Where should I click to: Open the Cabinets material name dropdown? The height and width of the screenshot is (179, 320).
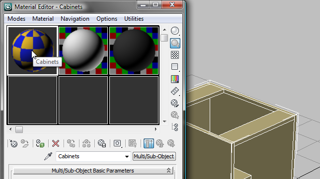(127, 156)
